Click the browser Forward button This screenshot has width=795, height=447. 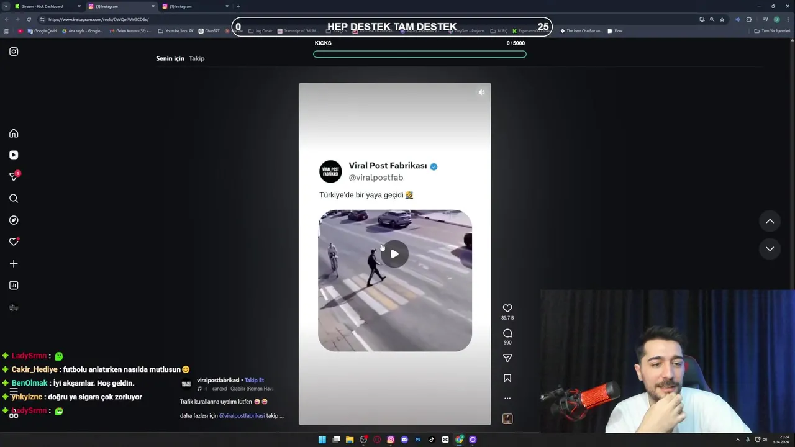click(x=17, y=19)
